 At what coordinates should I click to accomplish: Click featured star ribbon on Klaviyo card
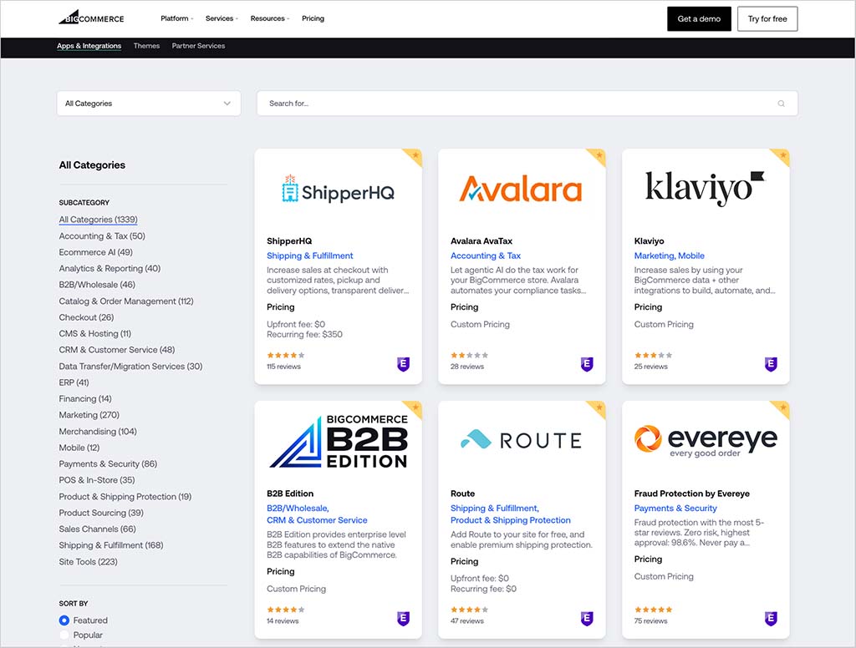click(x=782, y=156)
